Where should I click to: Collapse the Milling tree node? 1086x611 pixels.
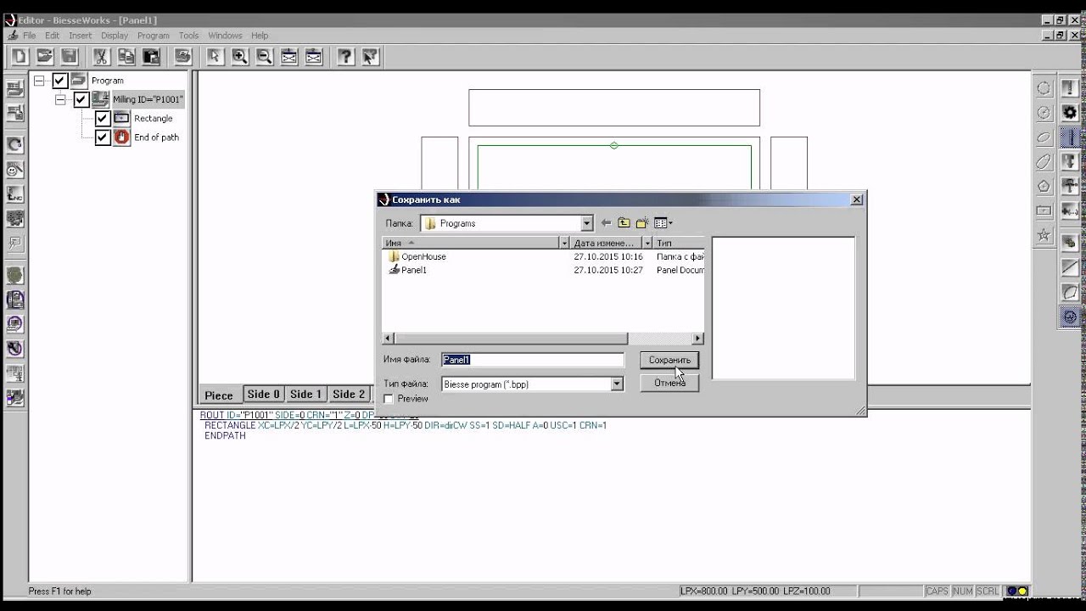(60, 99)
